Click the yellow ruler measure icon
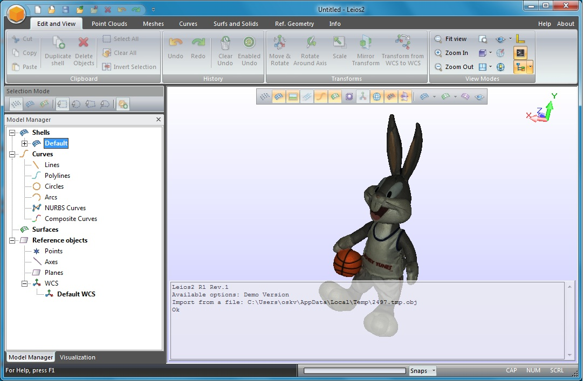The width and height of the screenshot is (583, 381). (x=520, y=39)
